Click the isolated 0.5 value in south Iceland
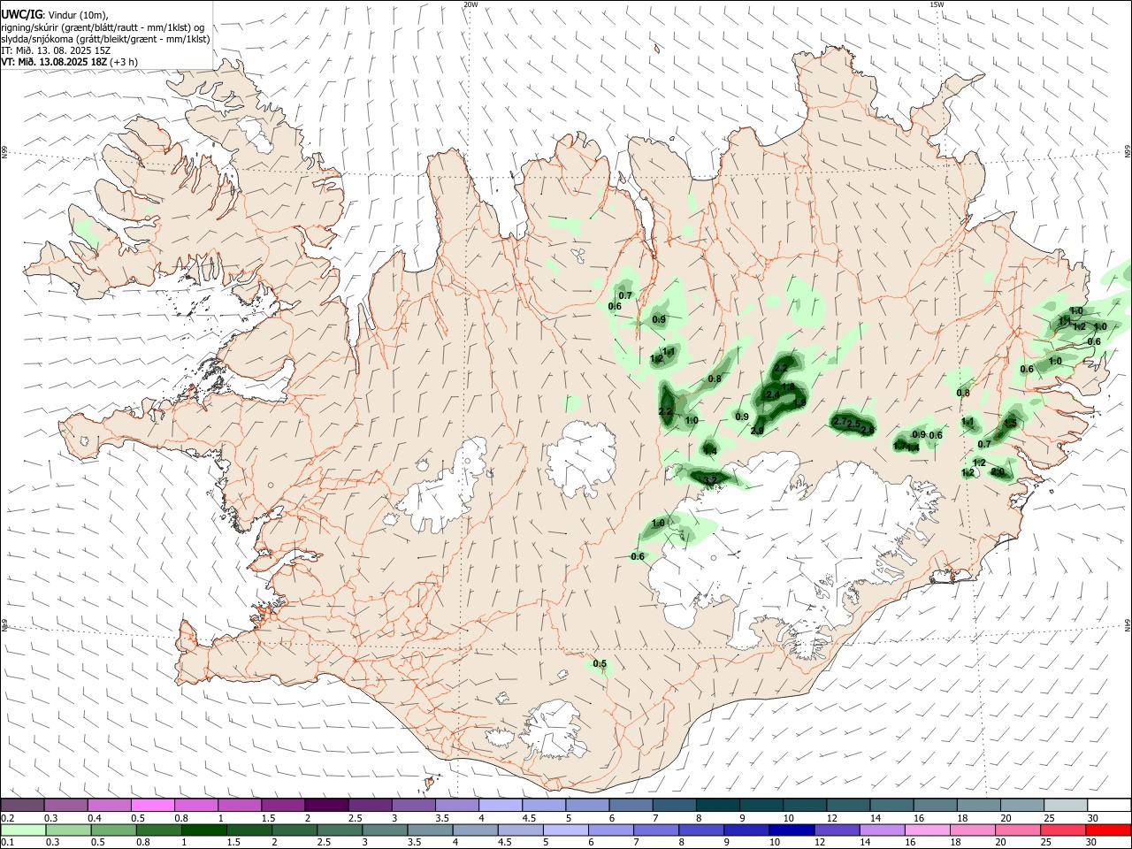Viewport: 1132px width, 849px height. [600, 663]
